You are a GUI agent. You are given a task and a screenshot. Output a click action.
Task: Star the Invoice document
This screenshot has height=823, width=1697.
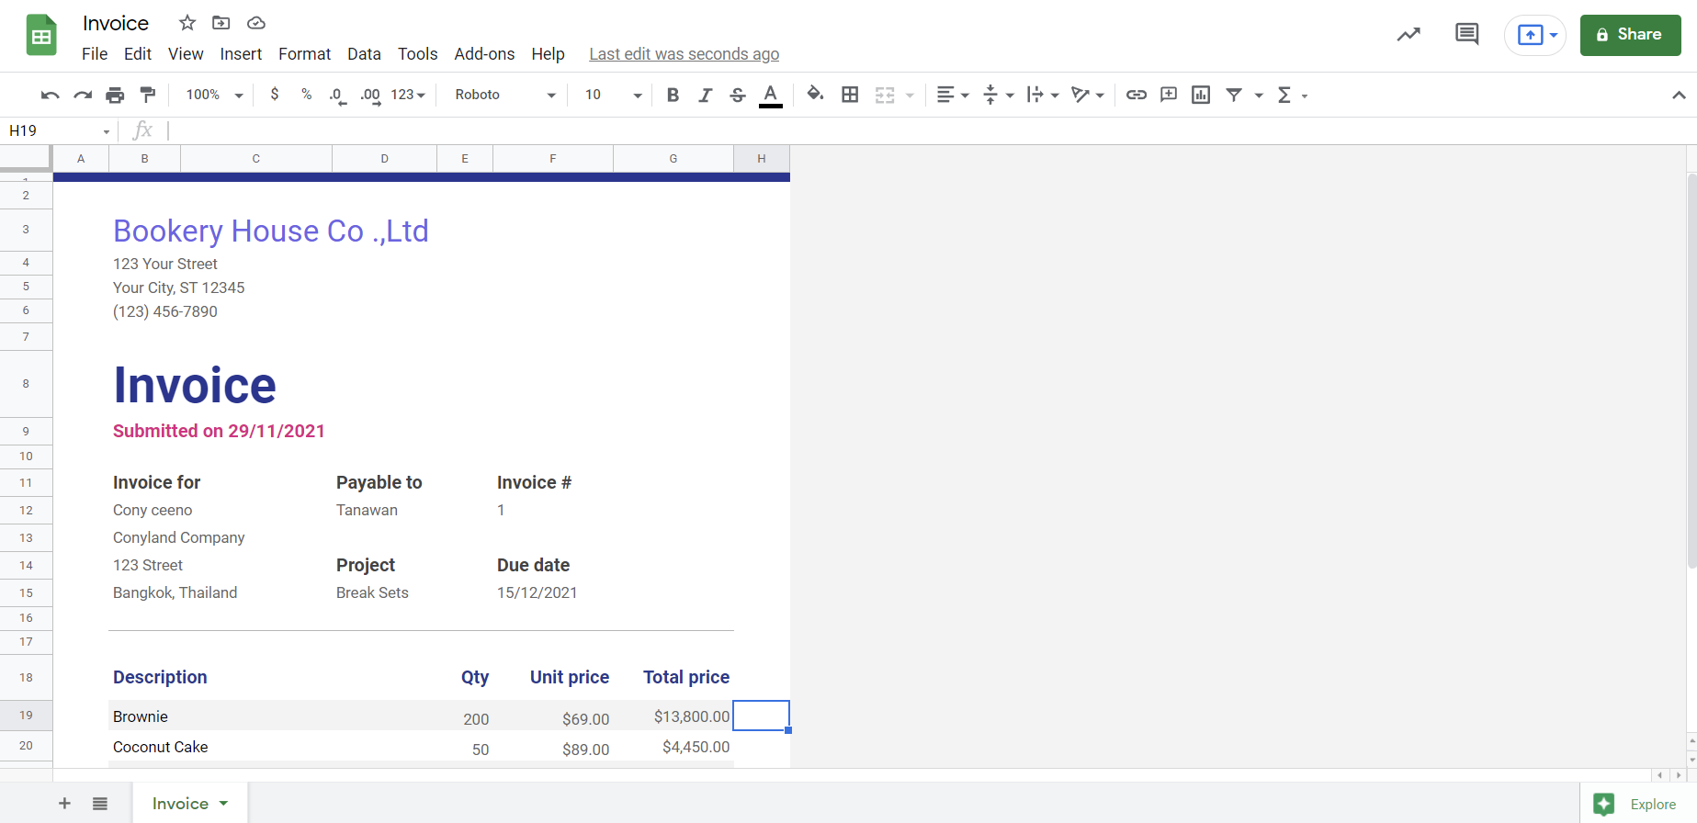click(187, 23)
